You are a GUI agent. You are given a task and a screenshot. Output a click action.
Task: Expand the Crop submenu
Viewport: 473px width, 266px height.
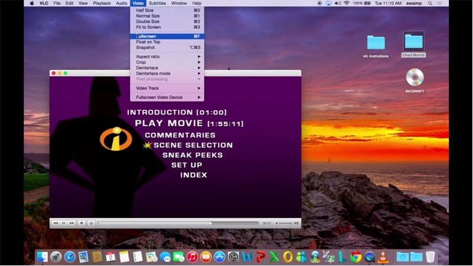point(167,63)
